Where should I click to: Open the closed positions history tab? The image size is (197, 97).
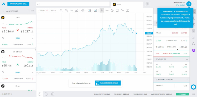(x=53, y=94)
